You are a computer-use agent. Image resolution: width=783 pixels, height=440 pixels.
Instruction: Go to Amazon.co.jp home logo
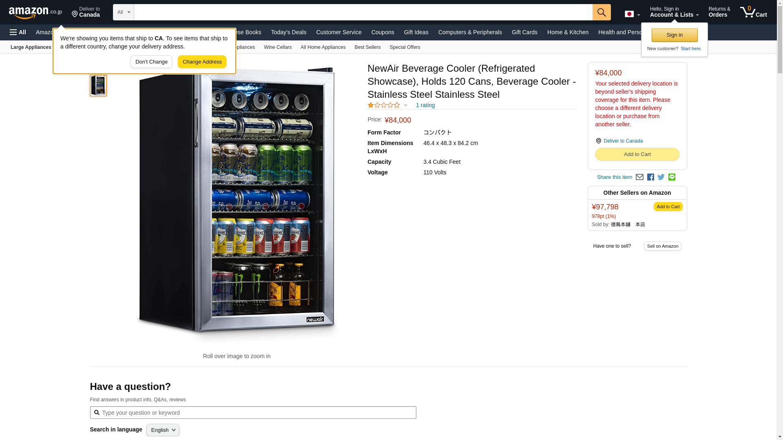(x=35, y=13)
